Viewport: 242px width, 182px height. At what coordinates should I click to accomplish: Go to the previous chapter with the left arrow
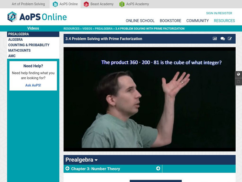pos(67,169)
